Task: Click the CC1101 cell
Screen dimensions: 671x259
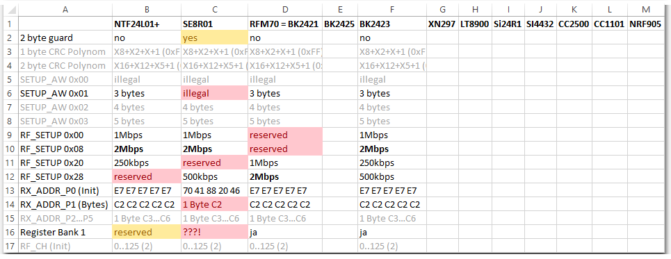Action: tap(610, 24)
